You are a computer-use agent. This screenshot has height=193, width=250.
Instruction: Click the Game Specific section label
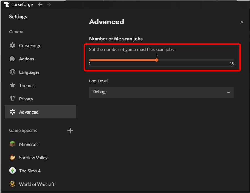click(23, 131)
